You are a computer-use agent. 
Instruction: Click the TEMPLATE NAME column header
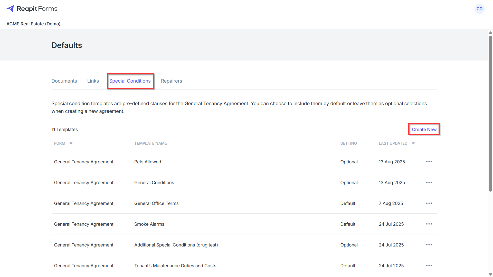point(150,143)
